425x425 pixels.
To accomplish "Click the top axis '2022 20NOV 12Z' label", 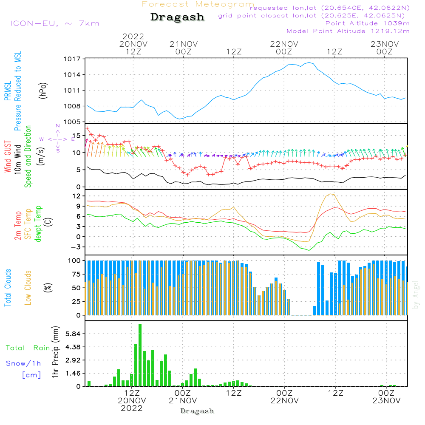I will point(133,44).
